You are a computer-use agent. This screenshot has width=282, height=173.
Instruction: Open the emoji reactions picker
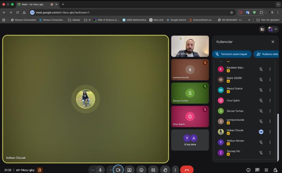tap(141, 170)
